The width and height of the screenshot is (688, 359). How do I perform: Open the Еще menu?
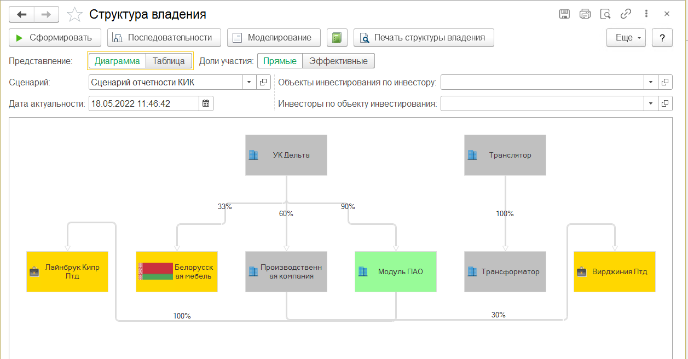(626, 38)
